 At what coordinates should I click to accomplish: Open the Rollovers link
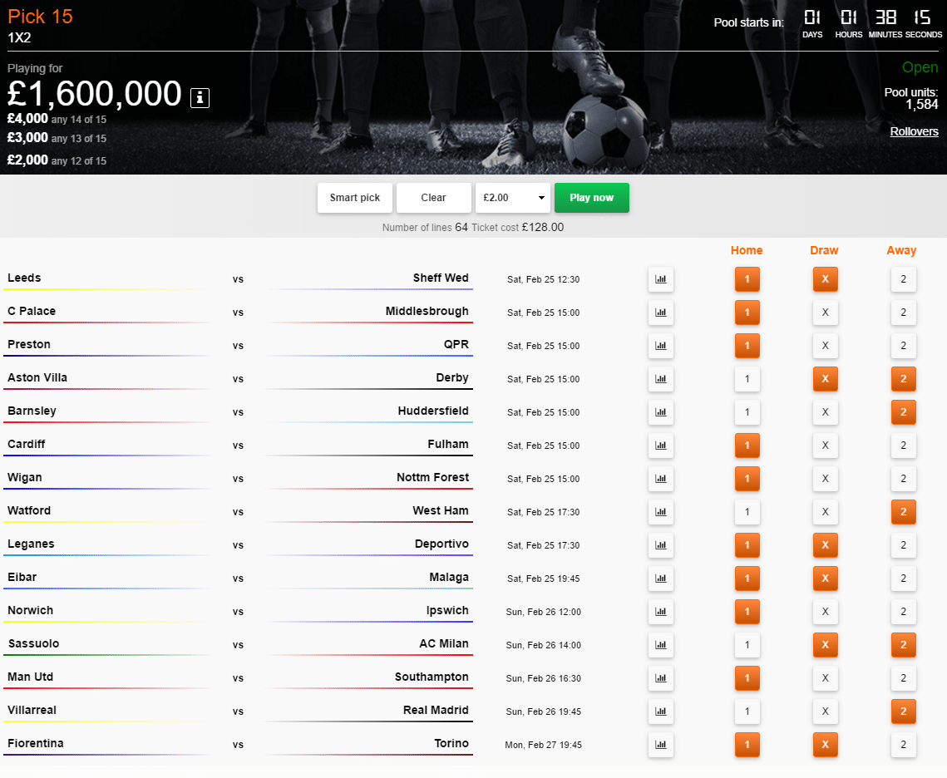tap(914, 131)
